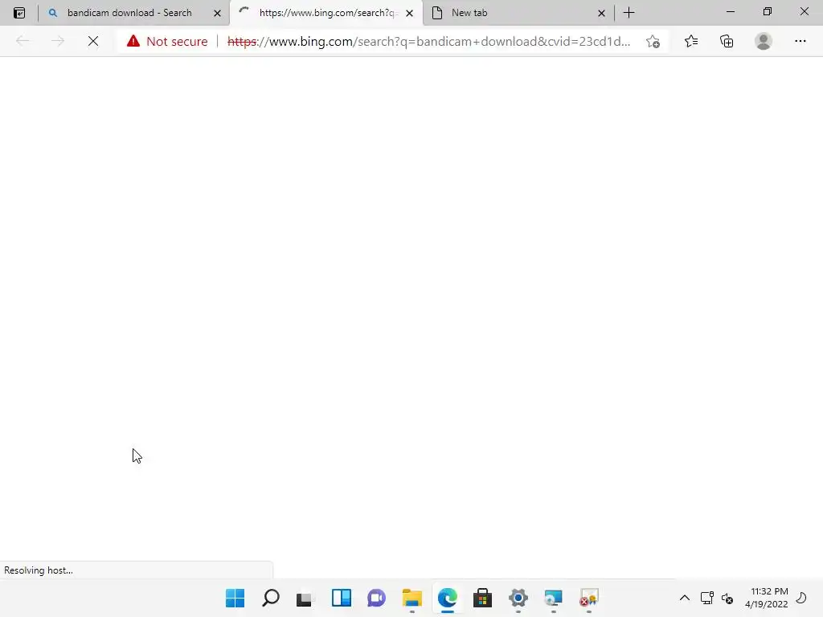This screenshot has height=617, width=823.
Task: Open Task View on taskbar
Action: pyautogui.click(x=305, y=598)
